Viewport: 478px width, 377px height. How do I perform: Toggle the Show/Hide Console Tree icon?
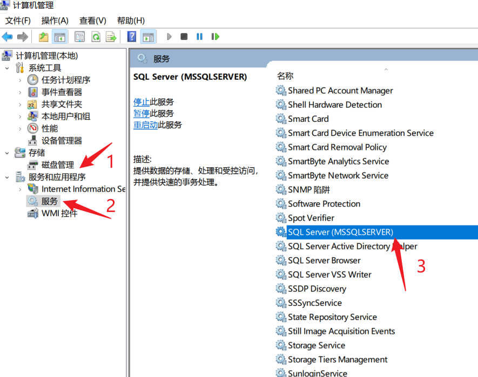[x=60, y=37]
